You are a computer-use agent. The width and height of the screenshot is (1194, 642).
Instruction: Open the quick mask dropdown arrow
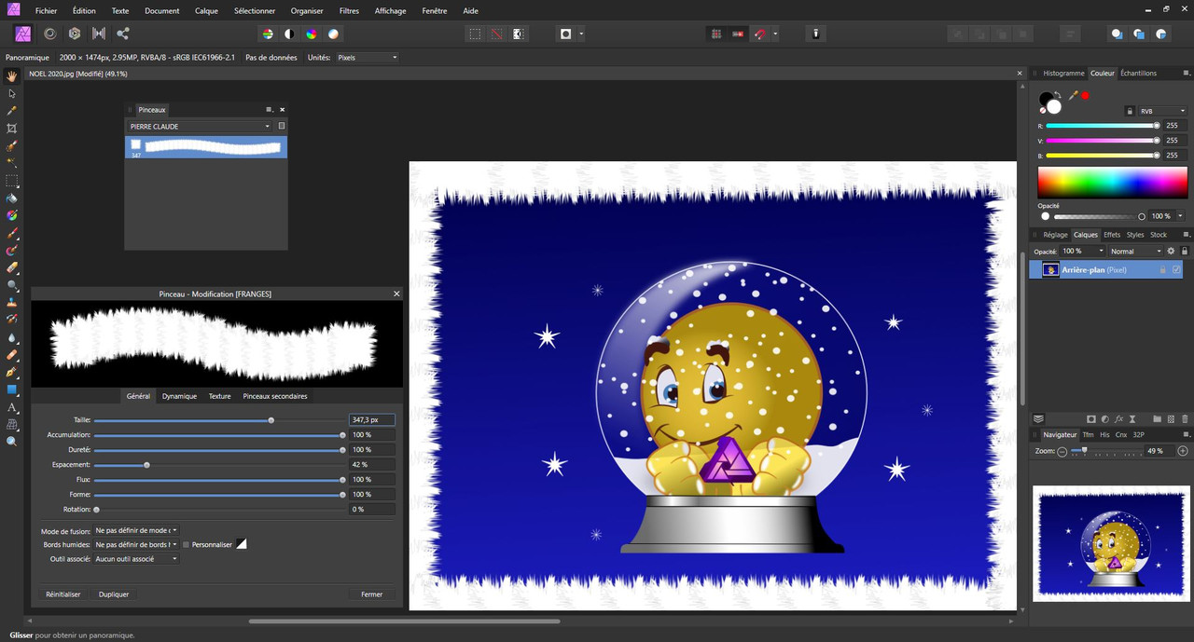point(581,34)
